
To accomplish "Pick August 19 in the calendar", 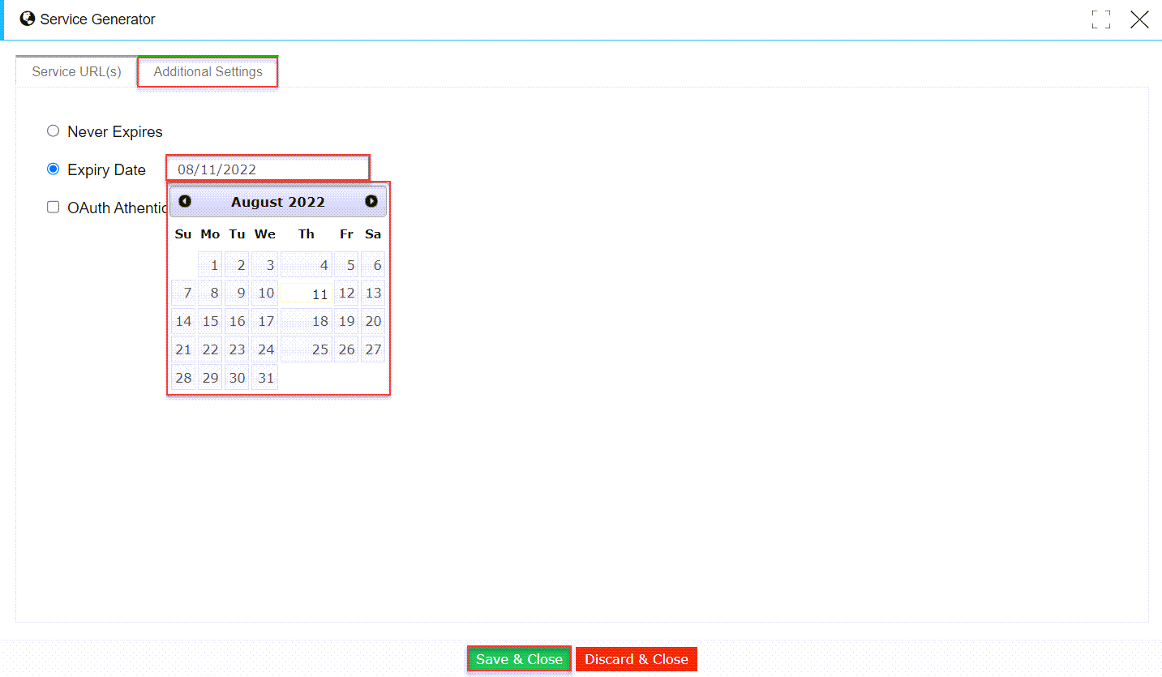I will coord(346,321).
